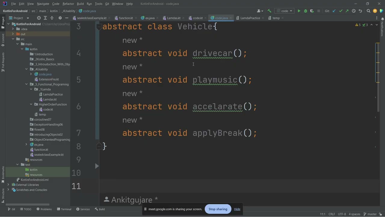Open the Commit tool window sidebar
Image resolution: width=385 pixels, height=217 pixels.
coord(3,40)
